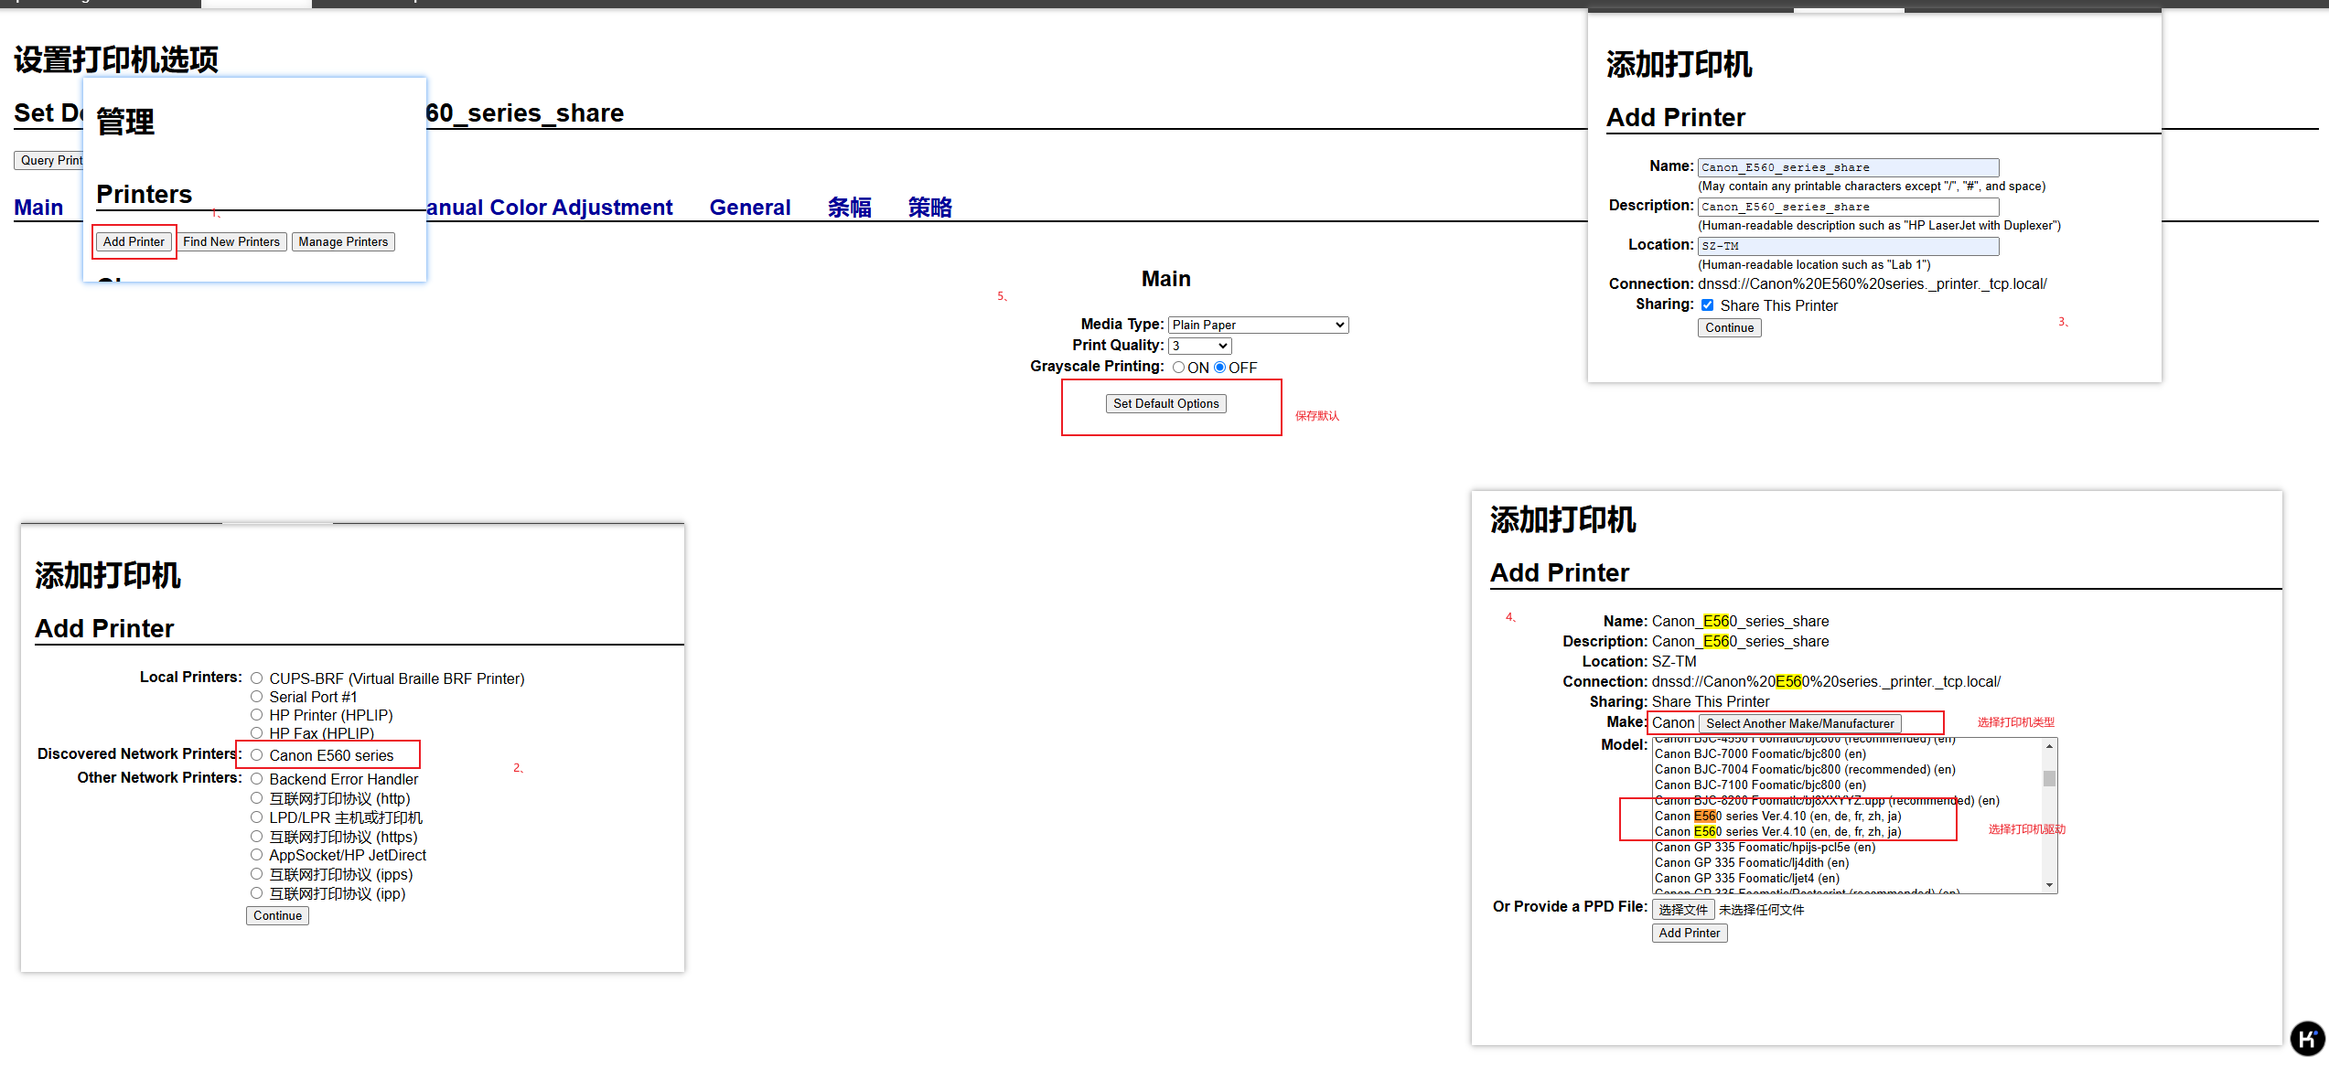Click Add Printer below the PPD file row

pyautogui.click(x=1690, y=933)
